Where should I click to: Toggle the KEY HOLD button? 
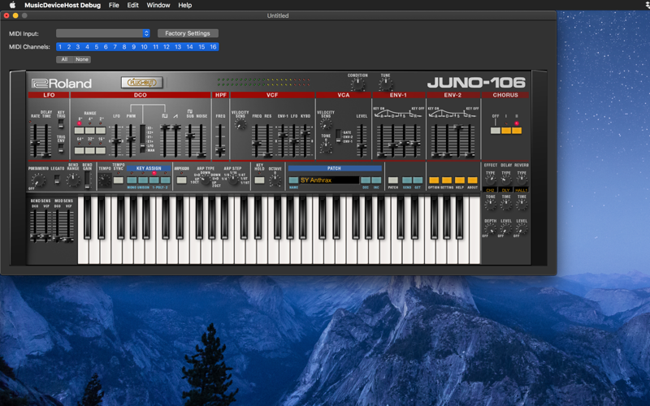(259, 180)
